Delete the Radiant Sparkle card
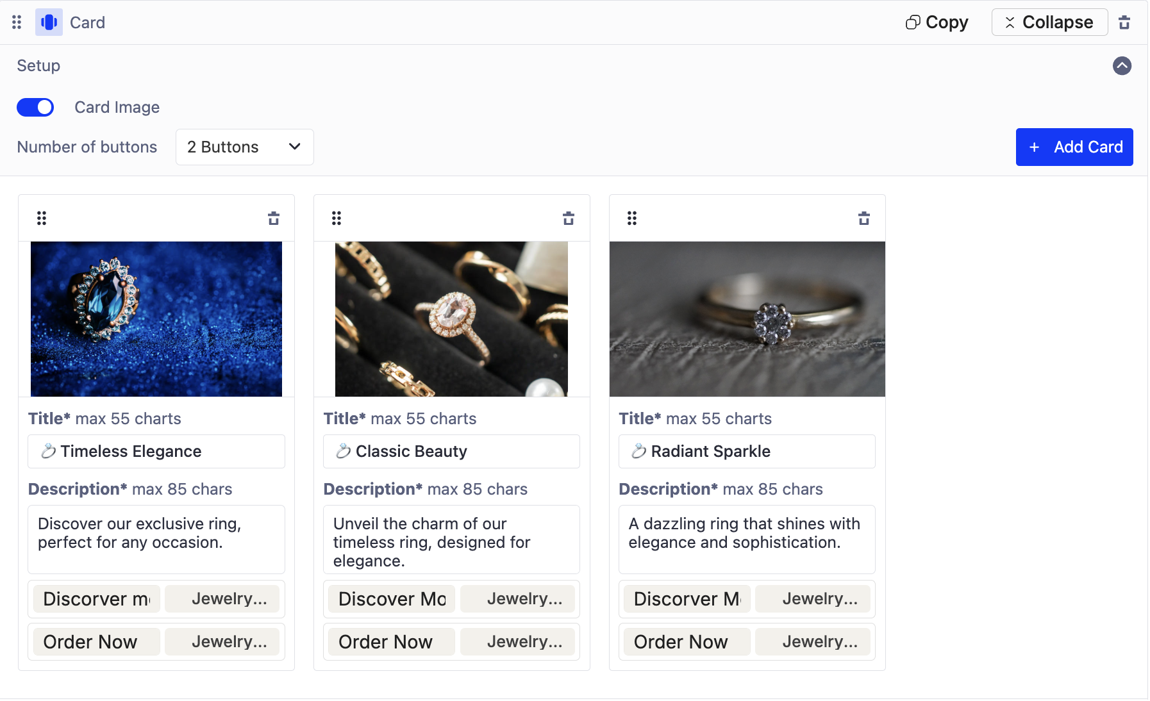 click(863, 219)
